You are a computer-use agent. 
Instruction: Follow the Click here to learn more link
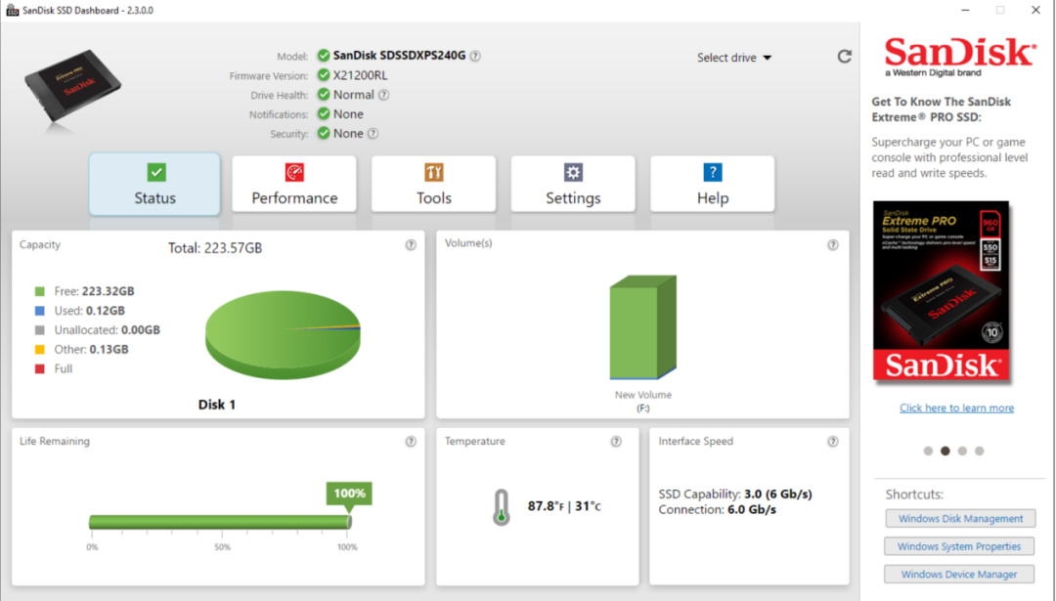tap(956, 408)
